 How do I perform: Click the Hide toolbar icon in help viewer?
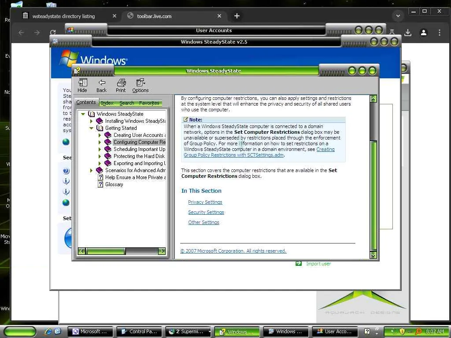[x=82, y=86]
